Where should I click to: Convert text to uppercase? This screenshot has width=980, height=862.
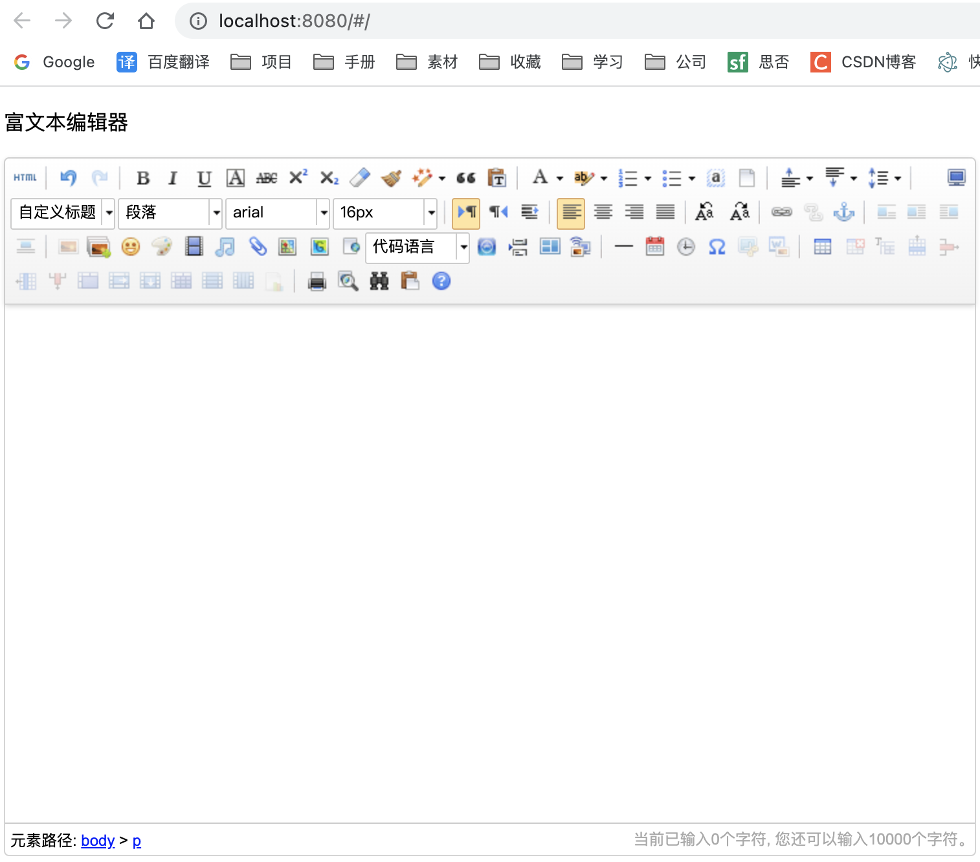(704, 212)
